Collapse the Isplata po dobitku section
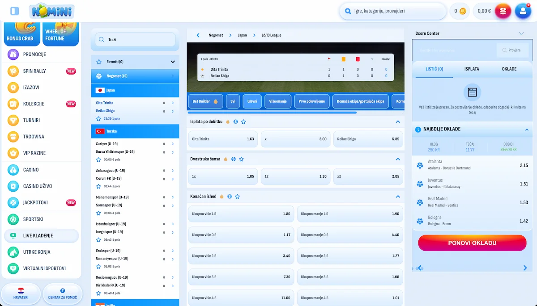Viewport: 537px width, 306px height. tap(397, 122)
